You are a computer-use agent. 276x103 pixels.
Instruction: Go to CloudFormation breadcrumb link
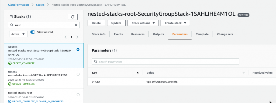pos(19,5)
